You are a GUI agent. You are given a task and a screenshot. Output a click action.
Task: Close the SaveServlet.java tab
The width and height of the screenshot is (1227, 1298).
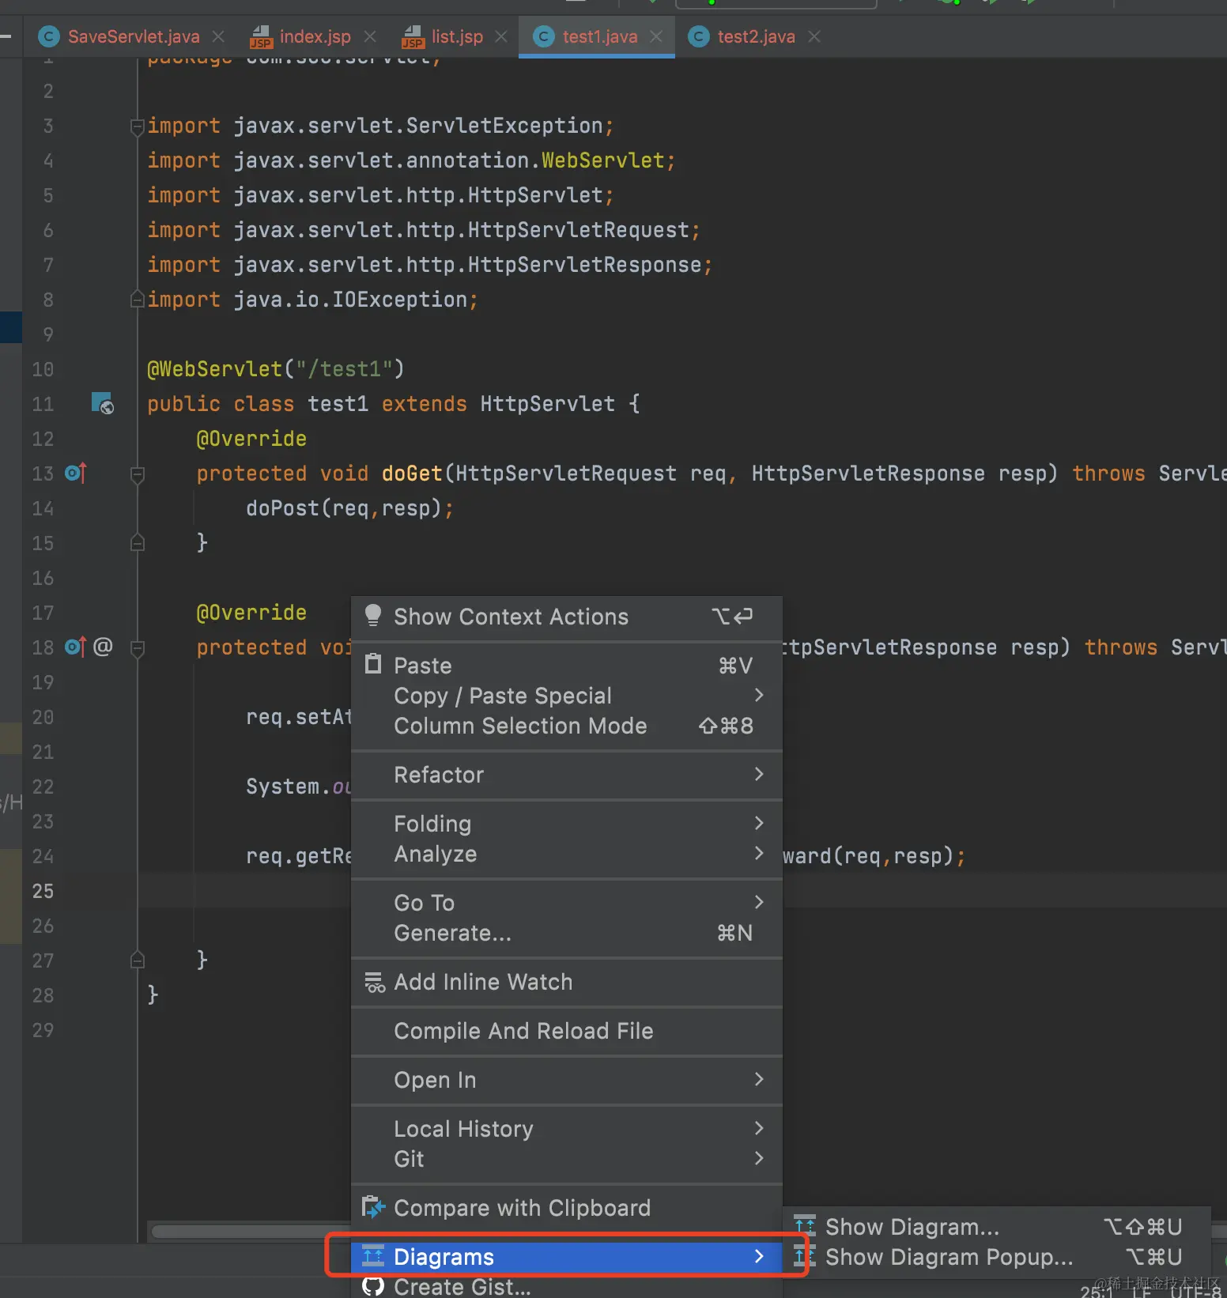[x=218, y=36]
